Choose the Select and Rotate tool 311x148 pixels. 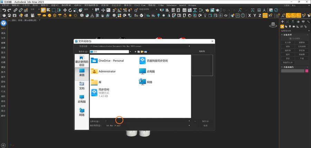pyautogui.click(x=70, y=10)
